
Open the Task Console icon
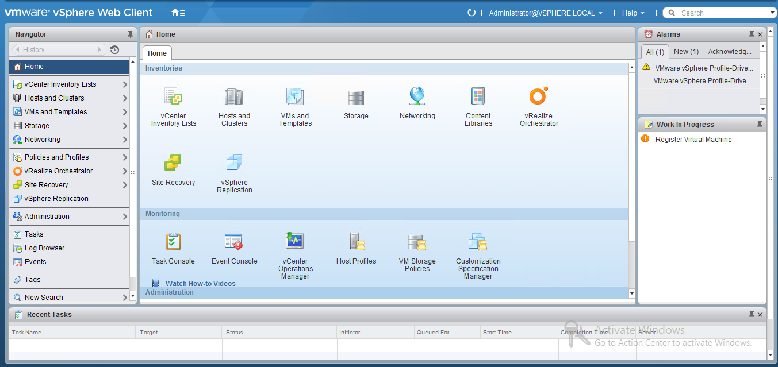point(173,242)
